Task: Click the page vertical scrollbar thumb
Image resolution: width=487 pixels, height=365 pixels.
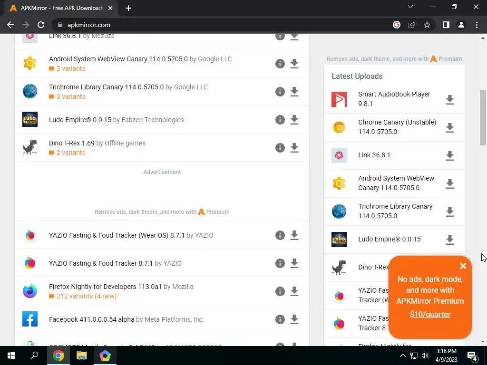Action: pyautogui.click(x=483, y=118)
